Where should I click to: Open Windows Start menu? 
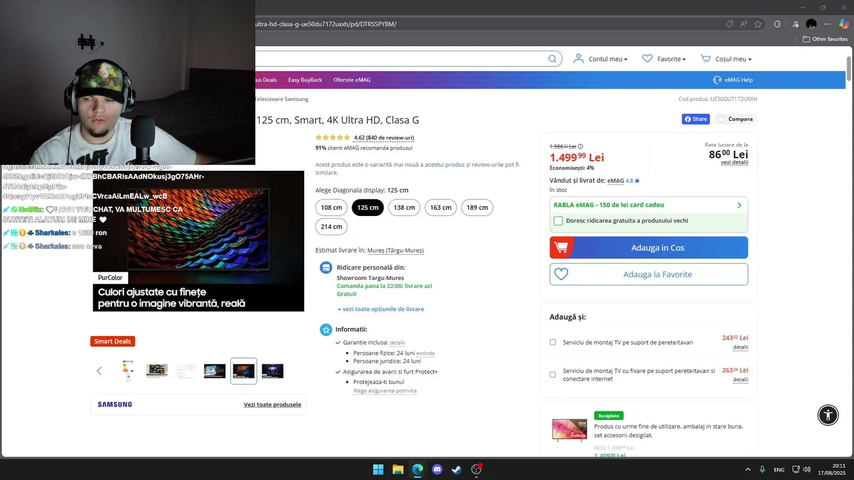coord(378,469)
